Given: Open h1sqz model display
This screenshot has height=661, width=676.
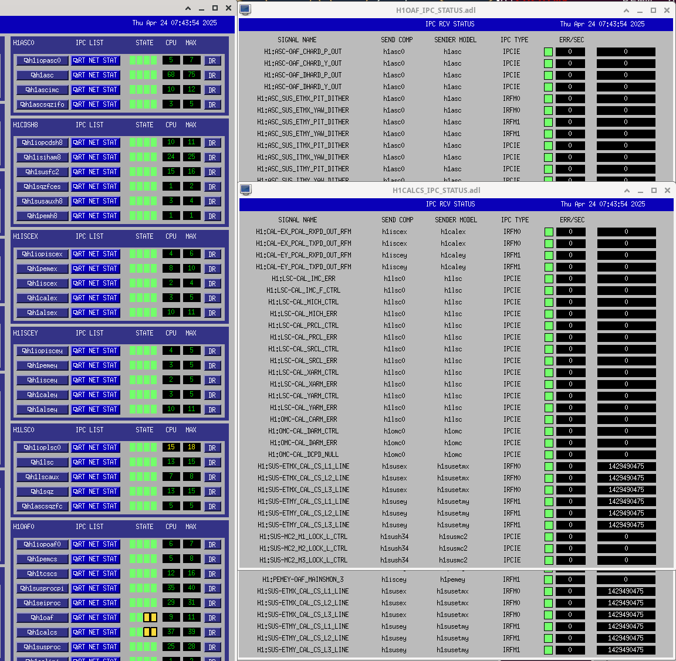Looking at the screenshot, I should click(x=42, y=491).
